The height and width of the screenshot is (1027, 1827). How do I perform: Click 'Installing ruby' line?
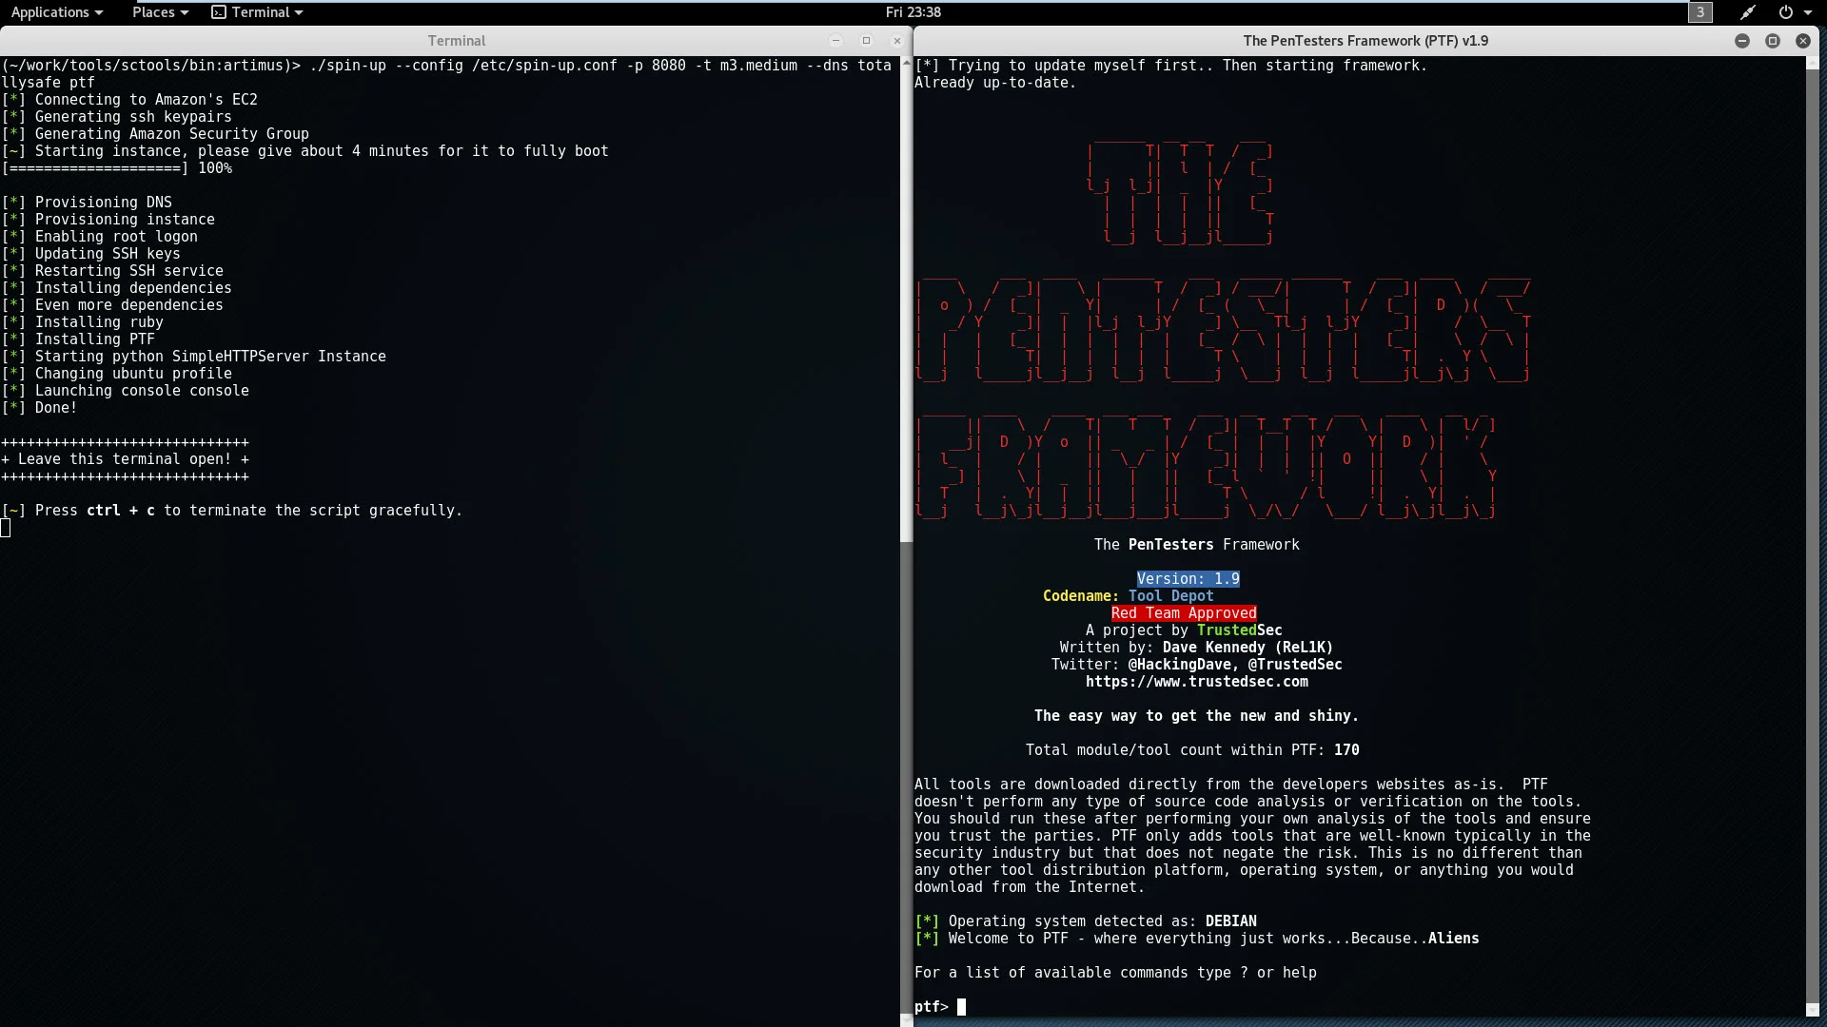coord(83,322)
